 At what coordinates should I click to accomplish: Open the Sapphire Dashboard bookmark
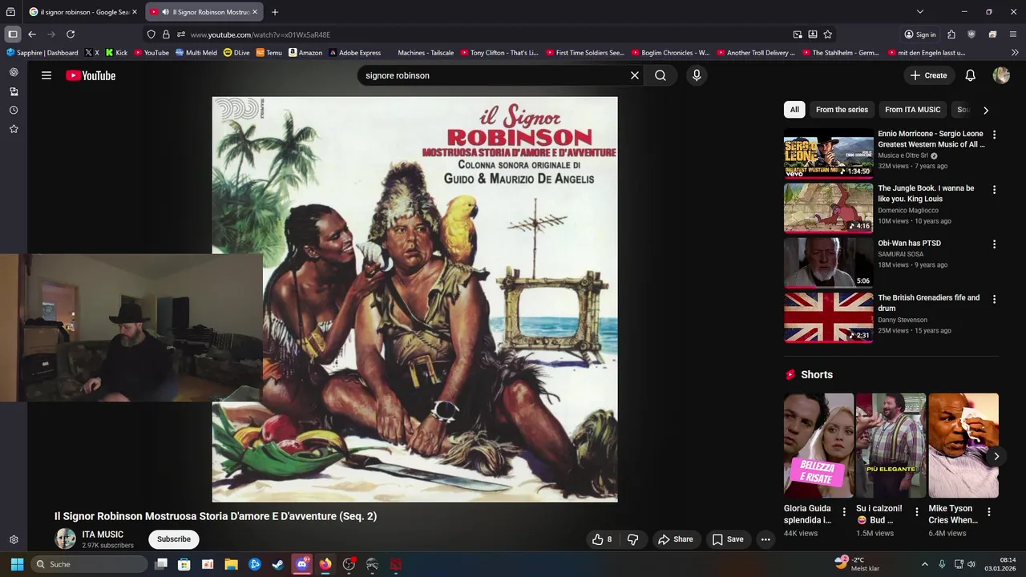point(42,53)
